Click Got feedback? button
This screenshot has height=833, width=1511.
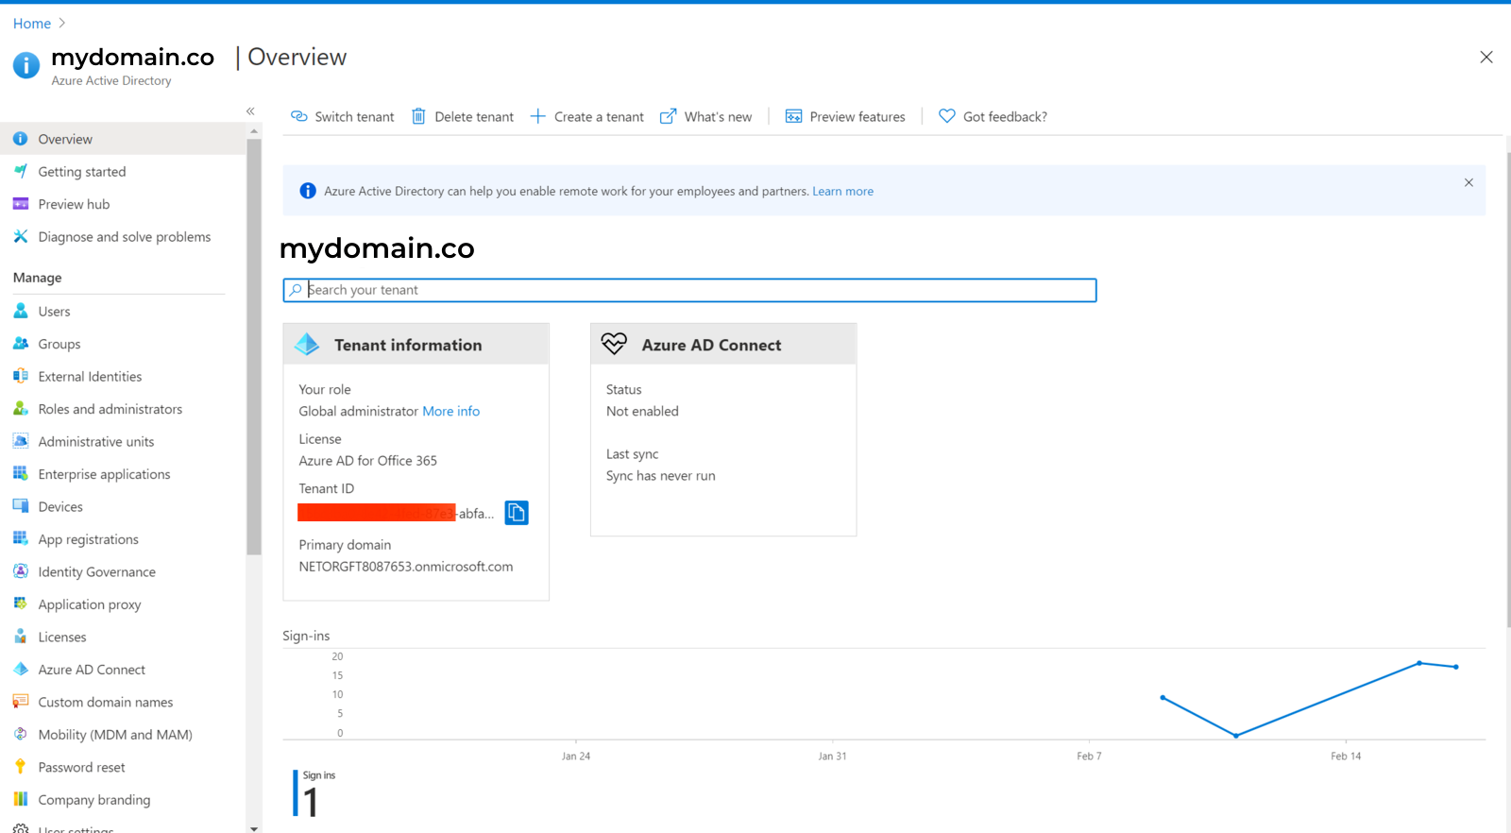point(993,116)
